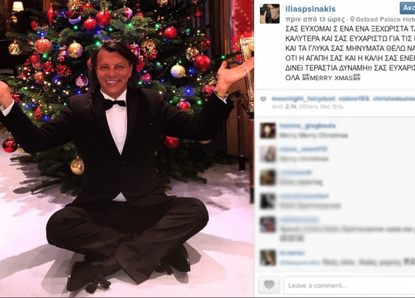Open the fifth commenter's avatar

pos(268,225)
